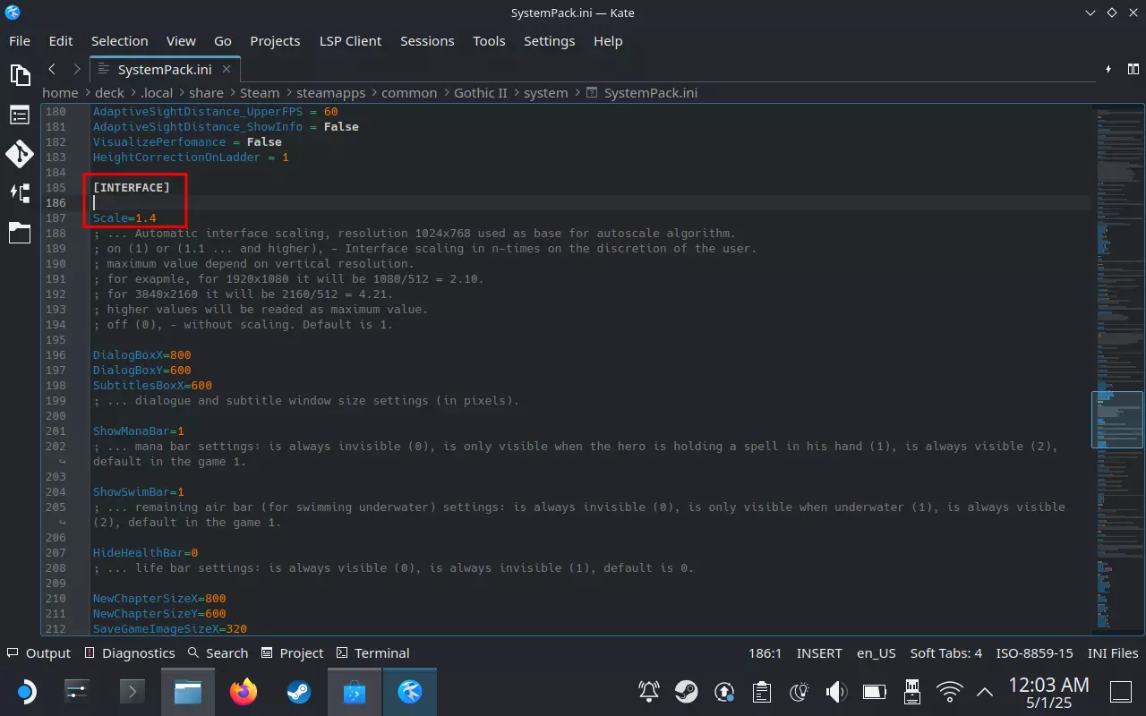Open the Git panel in sidebar

pos(20,154)
